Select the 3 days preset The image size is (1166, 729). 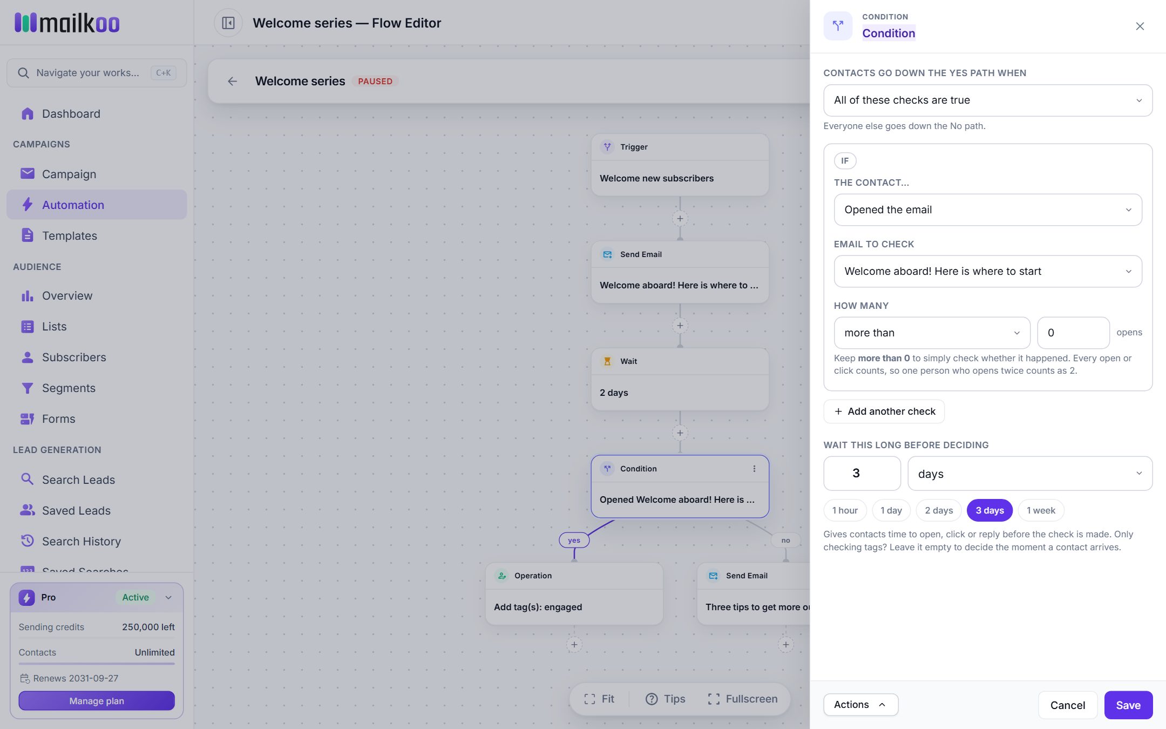989,511
